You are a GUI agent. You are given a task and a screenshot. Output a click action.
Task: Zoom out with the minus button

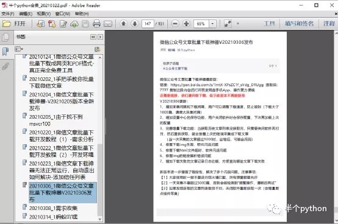[175, 23]
